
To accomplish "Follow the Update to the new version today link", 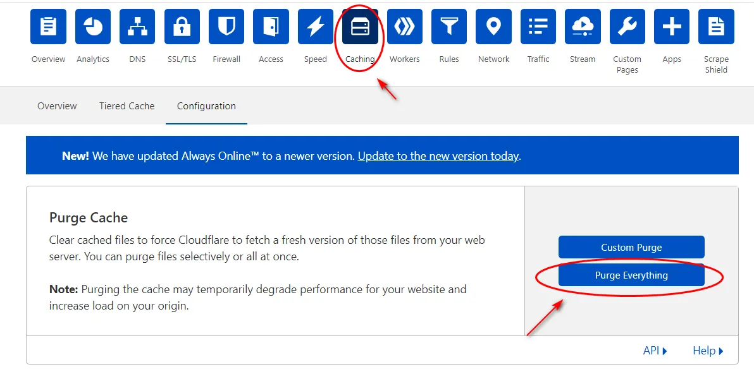I will [438, 156].
